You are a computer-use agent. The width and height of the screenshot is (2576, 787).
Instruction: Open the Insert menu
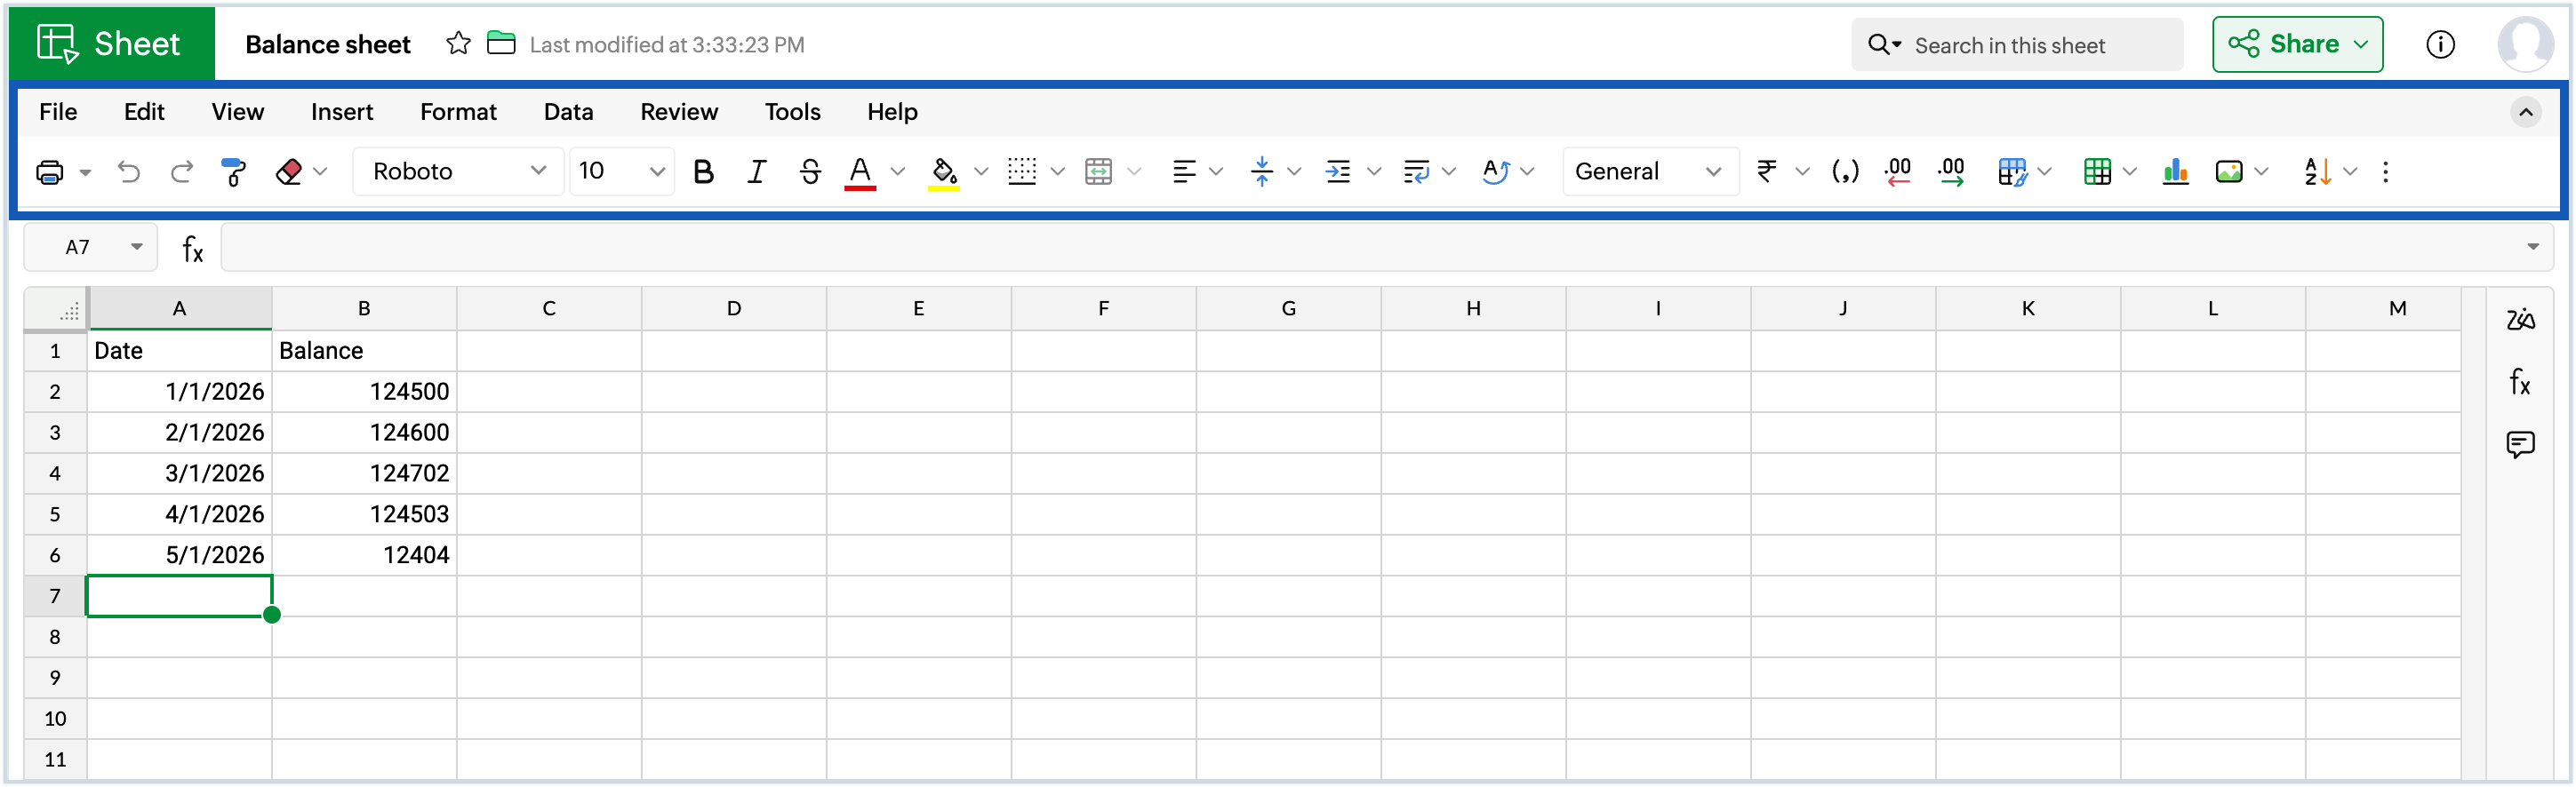tap(342, 112)
